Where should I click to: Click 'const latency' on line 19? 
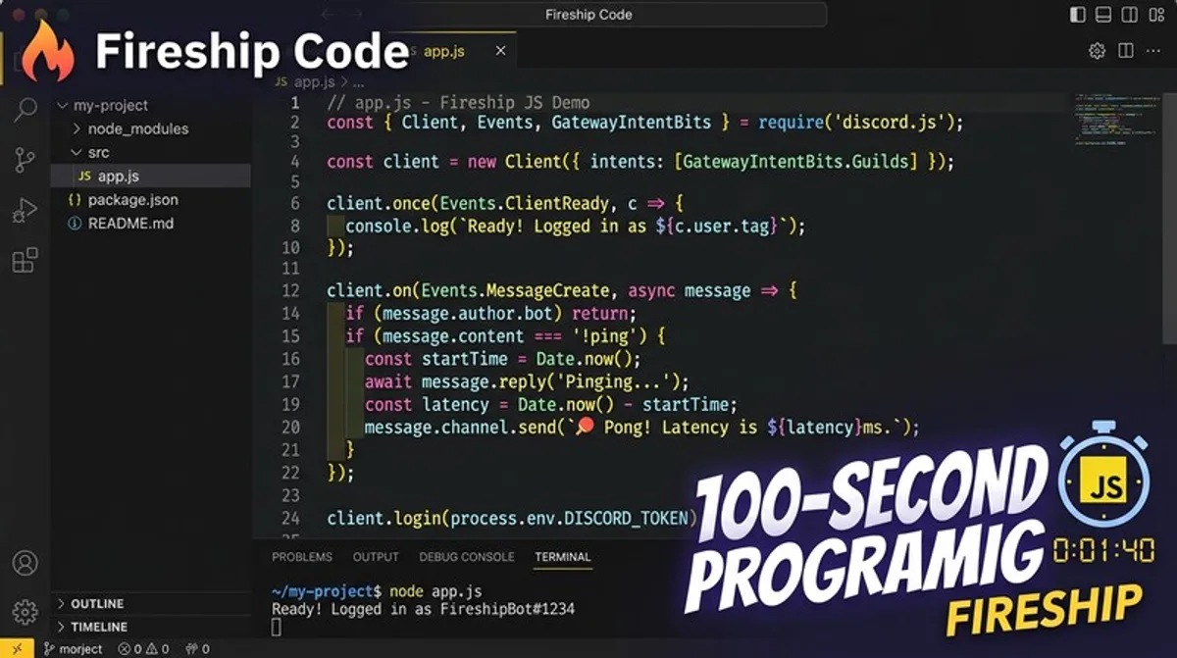click(427, 405)
